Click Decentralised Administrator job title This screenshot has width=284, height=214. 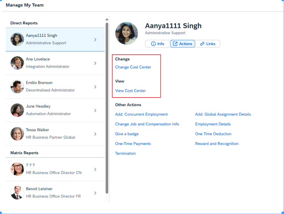50,90
